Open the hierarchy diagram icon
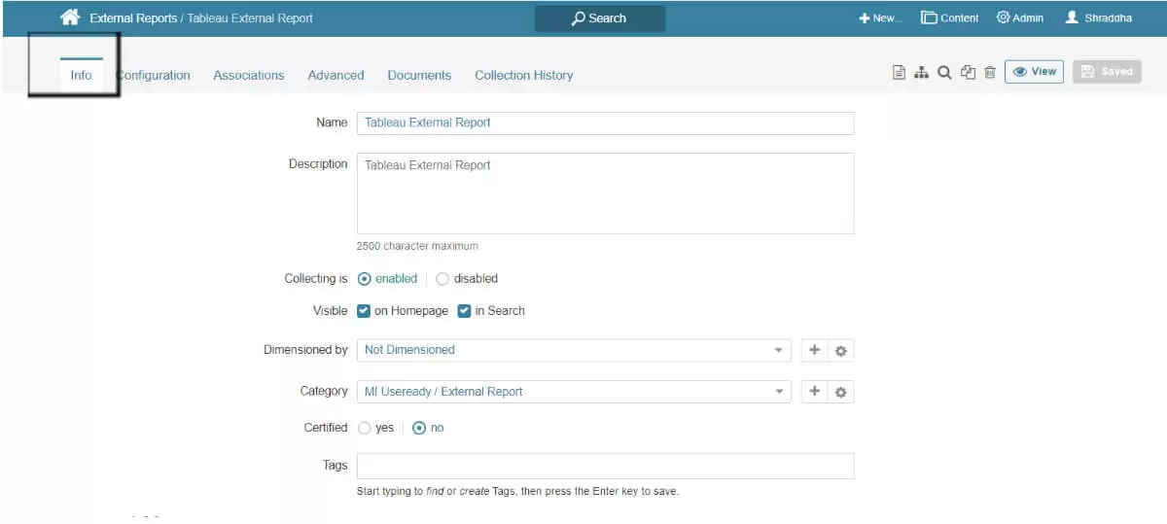 pos(921,72)
